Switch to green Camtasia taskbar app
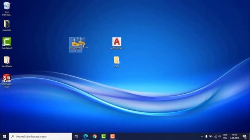Viewport: 250px width, 140px height. [104, 136]
